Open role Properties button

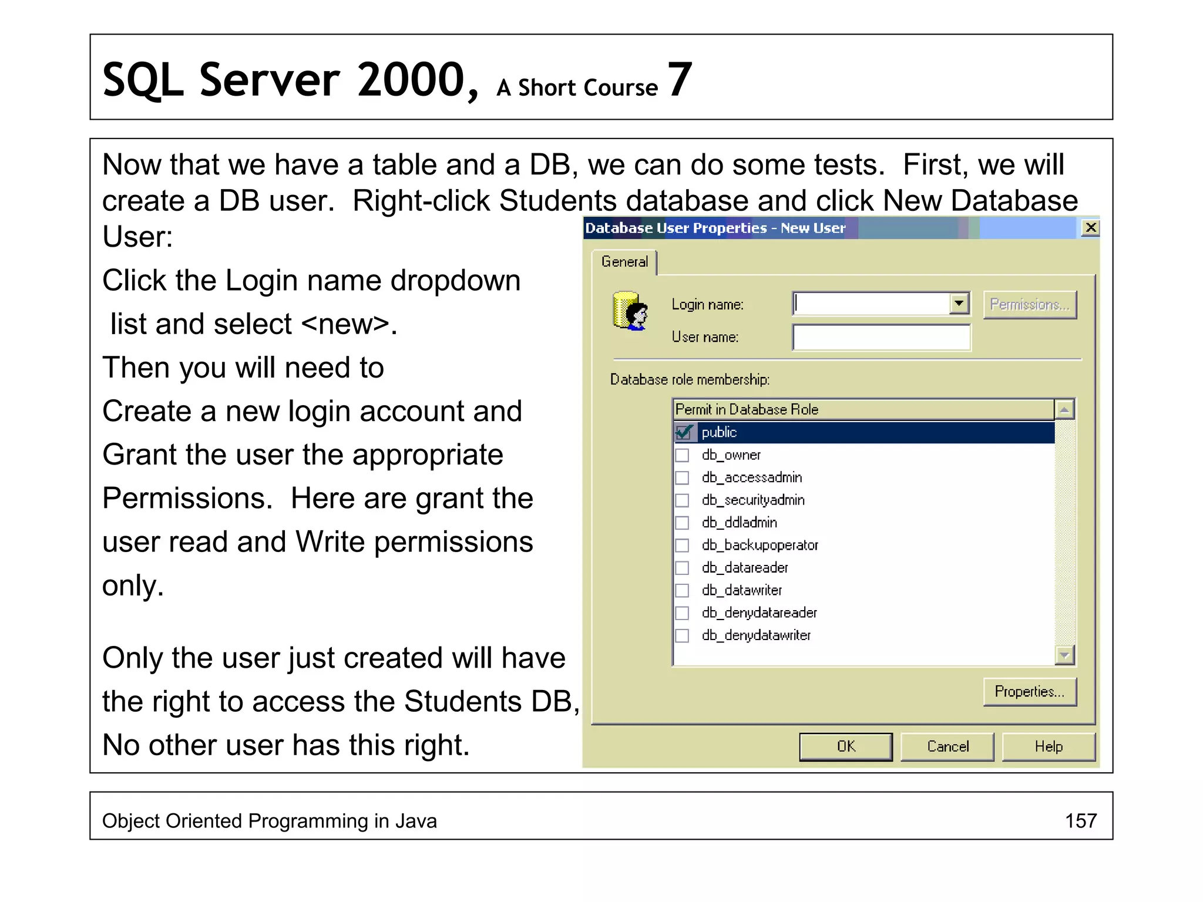[1029, 692]
